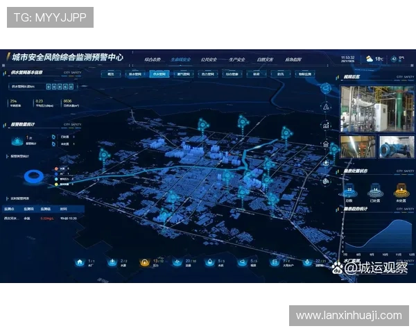Click the warning triangle icon in map toolbar
Image resolution: width=416 pixels, height=333 pixels.
(326, 107)
